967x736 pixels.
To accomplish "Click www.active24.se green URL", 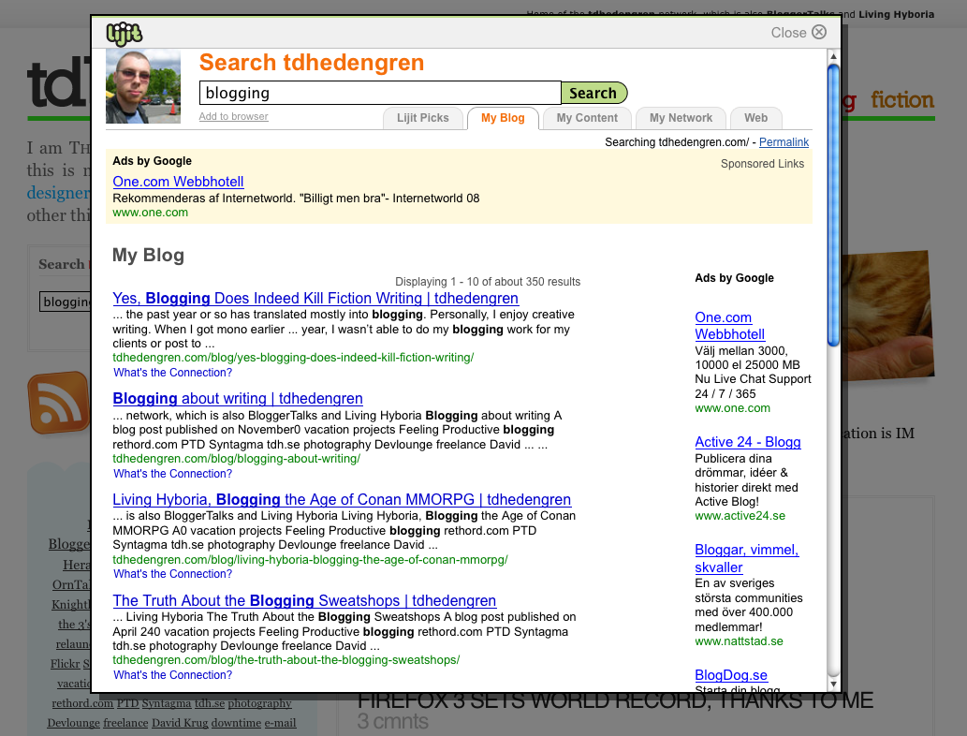I will coord(740,516).
